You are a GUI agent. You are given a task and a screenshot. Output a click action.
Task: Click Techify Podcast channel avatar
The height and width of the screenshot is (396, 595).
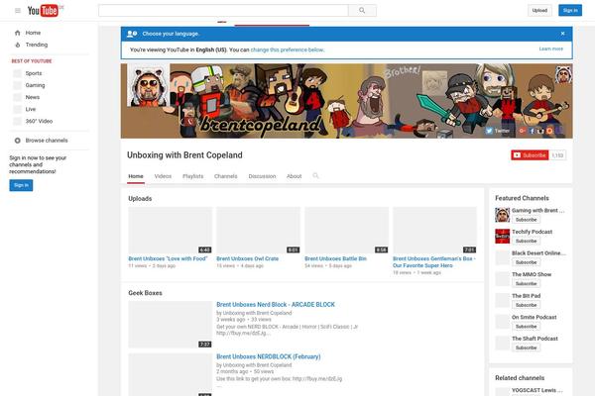503,236
